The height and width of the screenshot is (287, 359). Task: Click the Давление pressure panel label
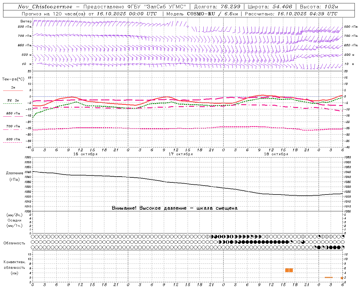[x=15, y=173]
